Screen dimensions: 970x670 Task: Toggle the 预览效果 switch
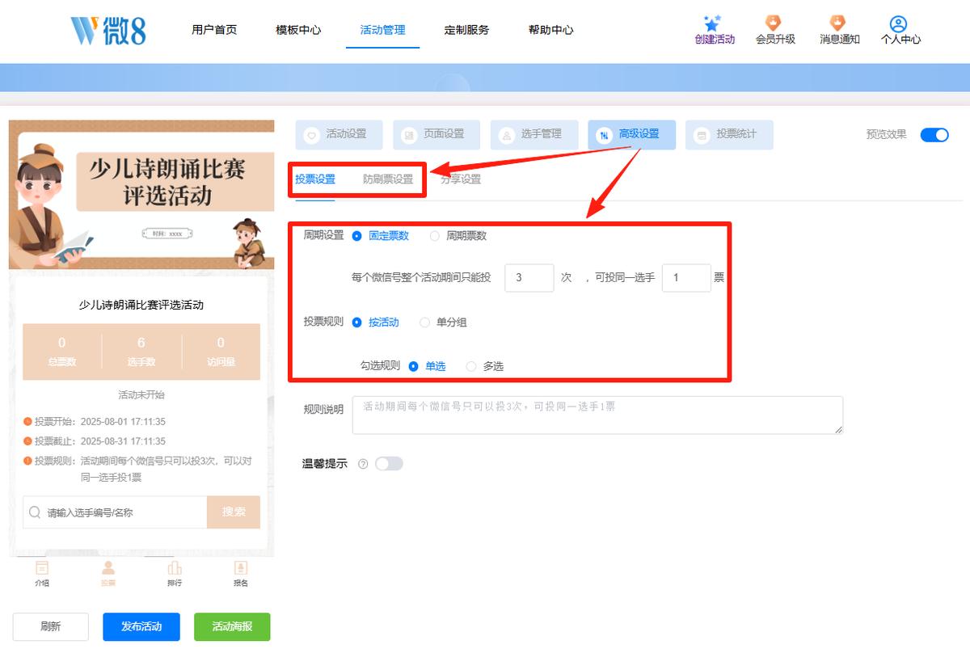[x=934, y=135]
